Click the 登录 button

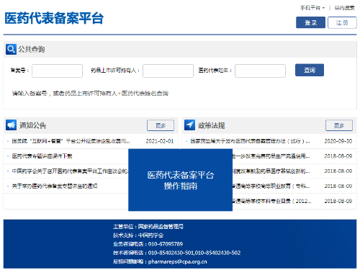click(310, 22)
